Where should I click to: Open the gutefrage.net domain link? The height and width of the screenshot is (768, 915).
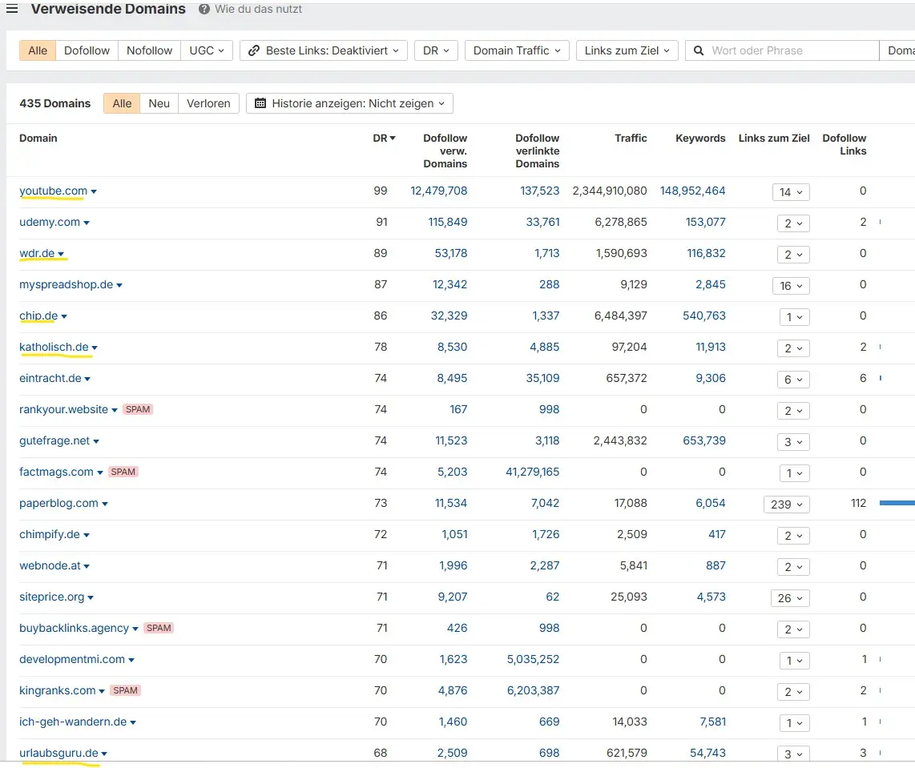coord(54,440)
